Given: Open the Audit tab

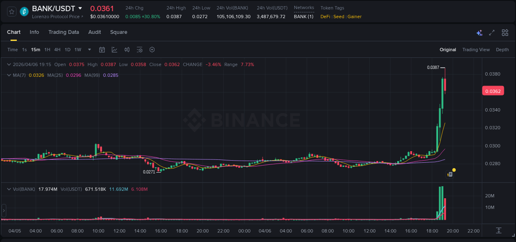Looking at the screenshot, I should [x=95, y=32].
